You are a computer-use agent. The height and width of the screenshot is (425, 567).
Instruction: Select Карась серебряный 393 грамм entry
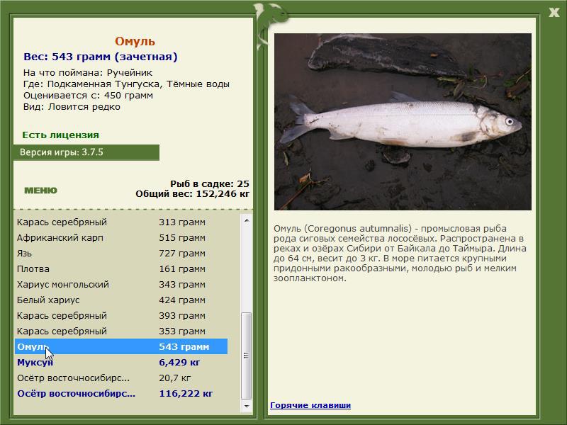point(121,315)
